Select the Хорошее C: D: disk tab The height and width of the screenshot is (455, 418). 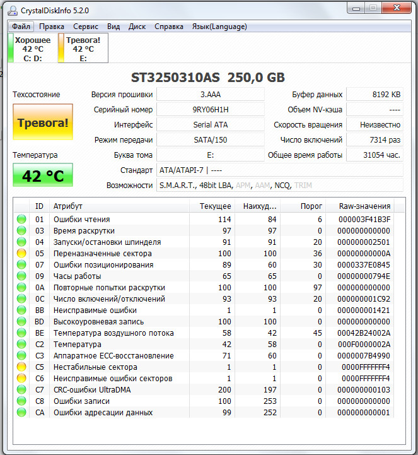point(33,49)
